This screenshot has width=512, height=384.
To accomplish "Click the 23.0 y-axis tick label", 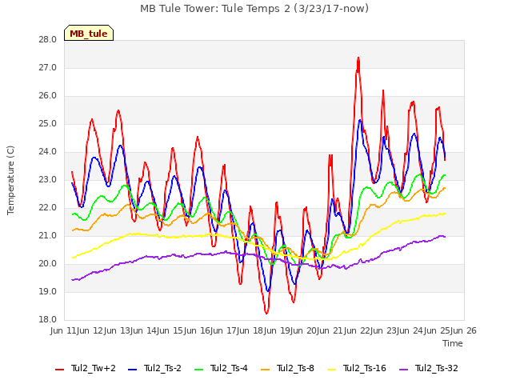I will click(48, 180).
